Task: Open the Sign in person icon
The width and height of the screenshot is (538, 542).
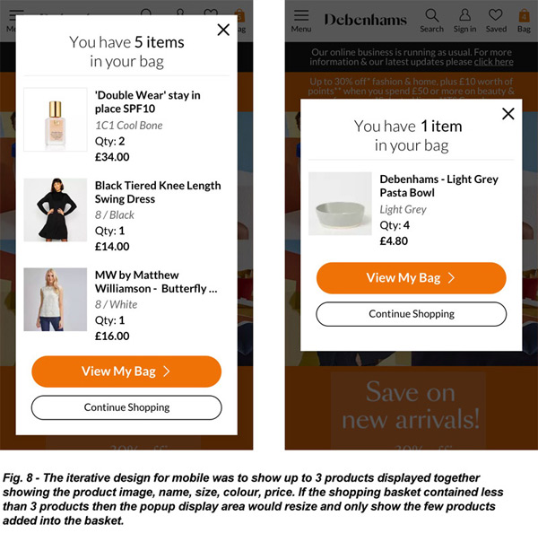Action: (x=464, y=15)
